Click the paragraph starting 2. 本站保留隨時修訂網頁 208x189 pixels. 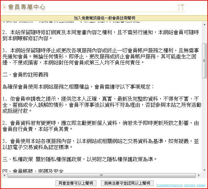click(101, 35)
